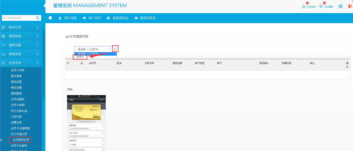Click the sidebar search input field
The width and height of the screenshot is (353, 151).
18,18
